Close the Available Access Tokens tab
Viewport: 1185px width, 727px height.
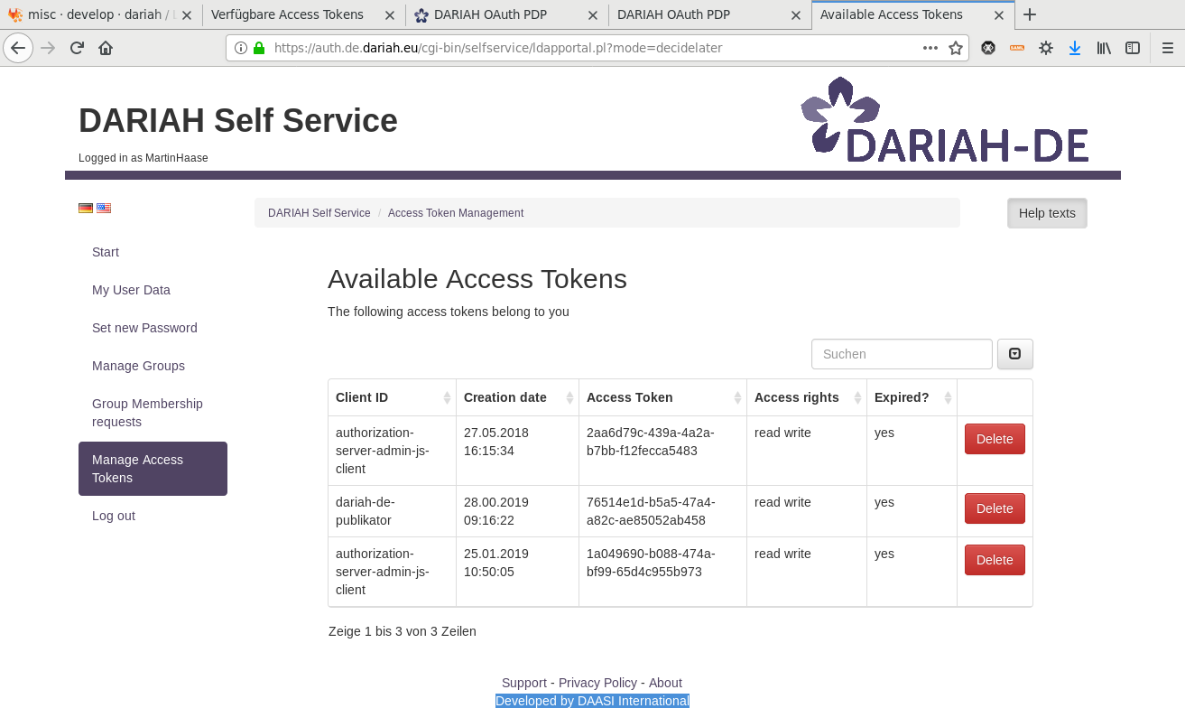pos(999,15)
